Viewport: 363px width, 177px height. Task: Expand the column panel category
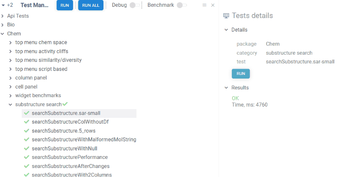[x=10, y=78]
